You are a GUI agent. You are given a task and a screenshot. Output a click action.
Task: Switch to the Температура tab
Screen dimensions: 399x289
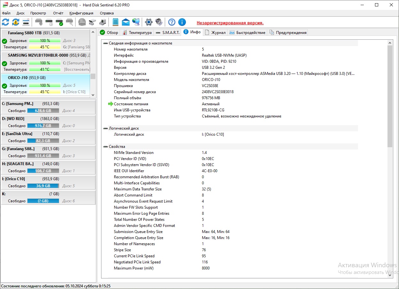coord(137,33)
